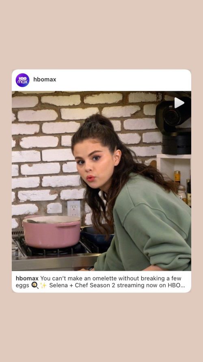Viewport: 203px width, 362px height.
Task: Open the shared post video thumbnail
Action: coord(101,181)
